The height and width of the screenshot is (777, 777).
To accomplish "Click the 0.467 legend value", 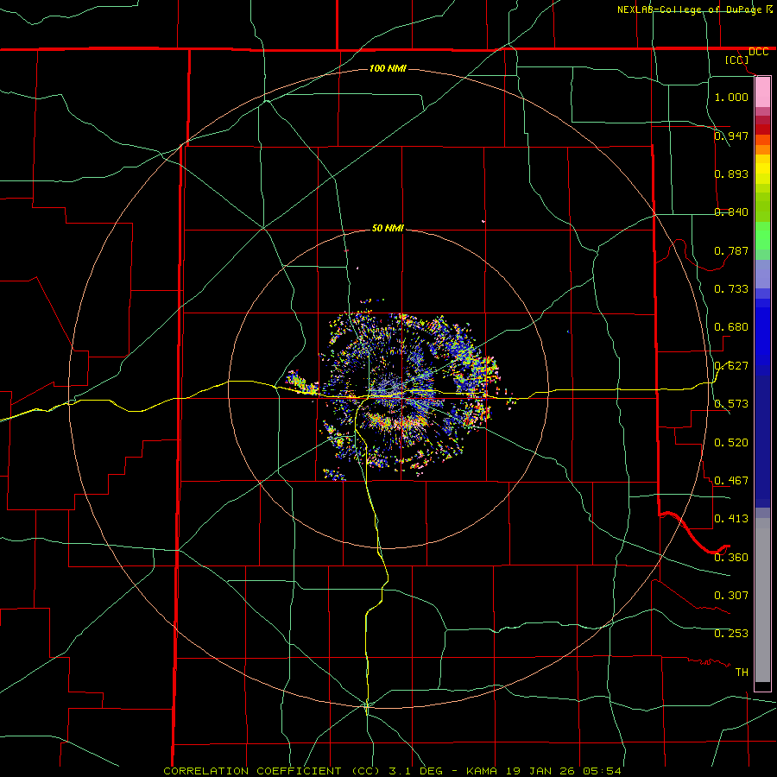I will click(731, 481).
